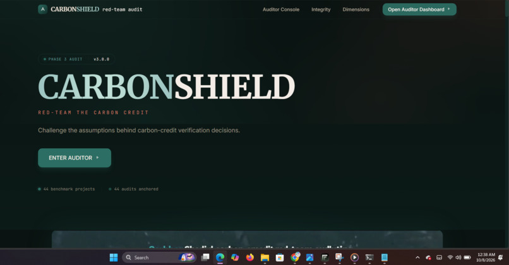Image resolution: width=509 pixels, height=265 pixels.
Task: Click the battery status tray icon
Action: [x=467, y=257]
